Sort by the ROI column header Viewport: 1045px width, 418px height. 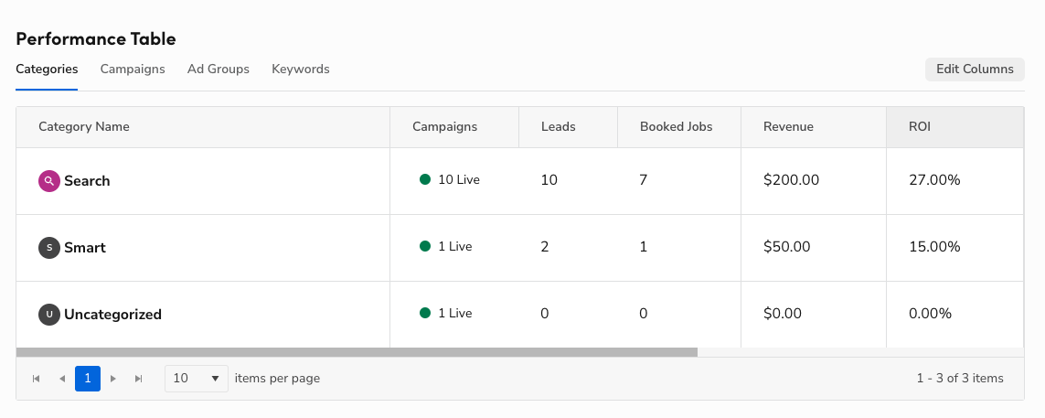click(919, 127)
